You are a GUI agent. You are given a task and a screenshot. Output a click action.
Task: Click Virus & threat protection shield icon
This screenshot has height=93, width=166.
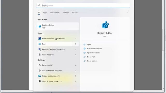[40, 81]
